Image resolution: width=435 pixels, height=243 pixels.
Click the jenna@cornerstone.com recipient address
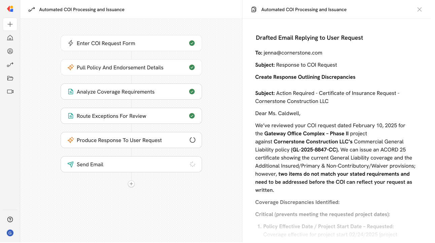pos(293,53)
